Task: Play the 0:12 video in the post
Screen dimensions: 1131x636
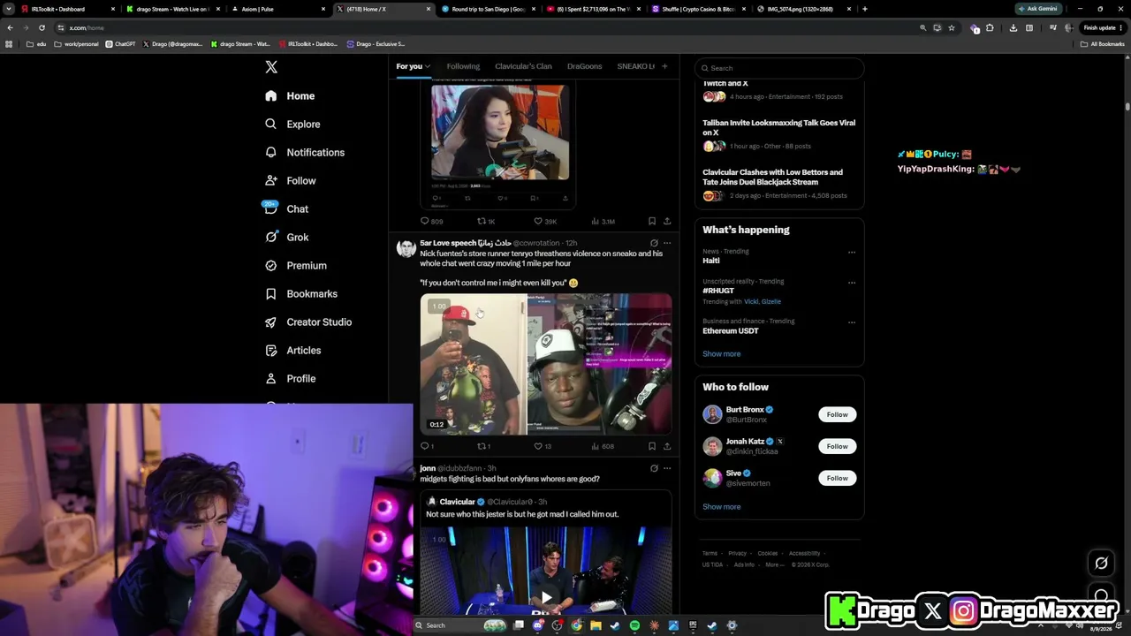Action: tap(546, 364)
